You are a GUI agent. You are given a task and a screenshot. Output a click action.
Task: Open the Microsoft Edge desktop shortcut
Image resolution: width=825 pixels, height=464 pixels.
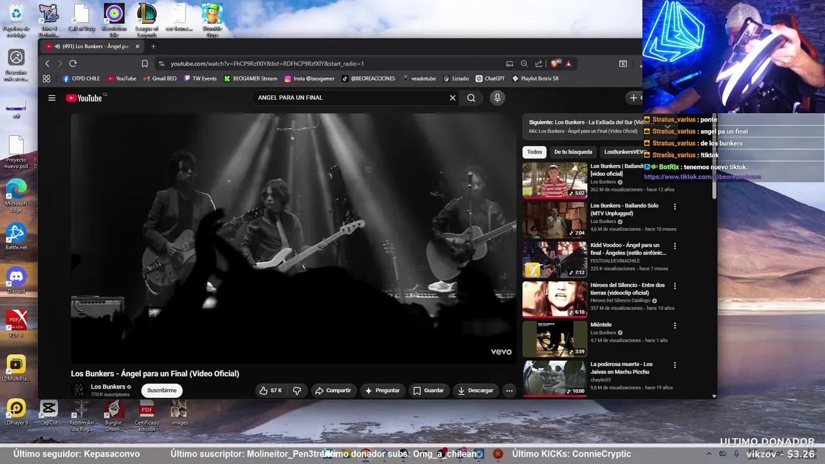16,196
